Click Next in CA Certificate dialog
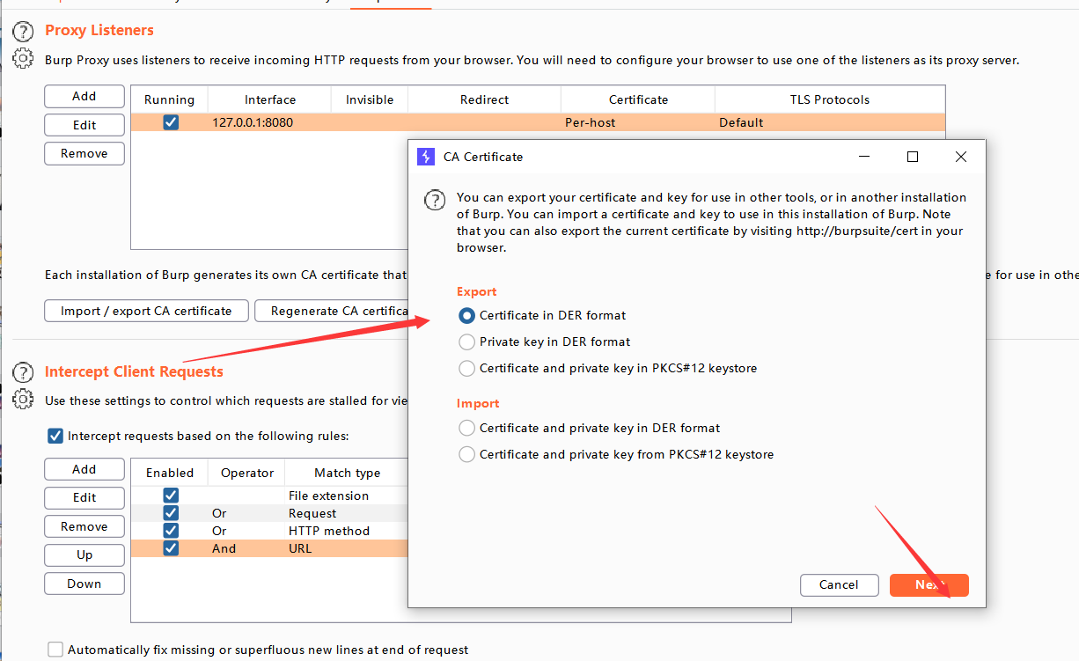Screen dimensions: 1079x661 [x=929, y=584]
